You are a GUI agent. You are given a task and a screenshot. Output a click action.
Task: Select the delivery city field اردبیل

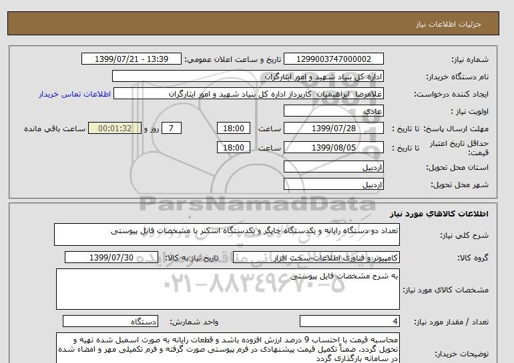click(333, 184)
